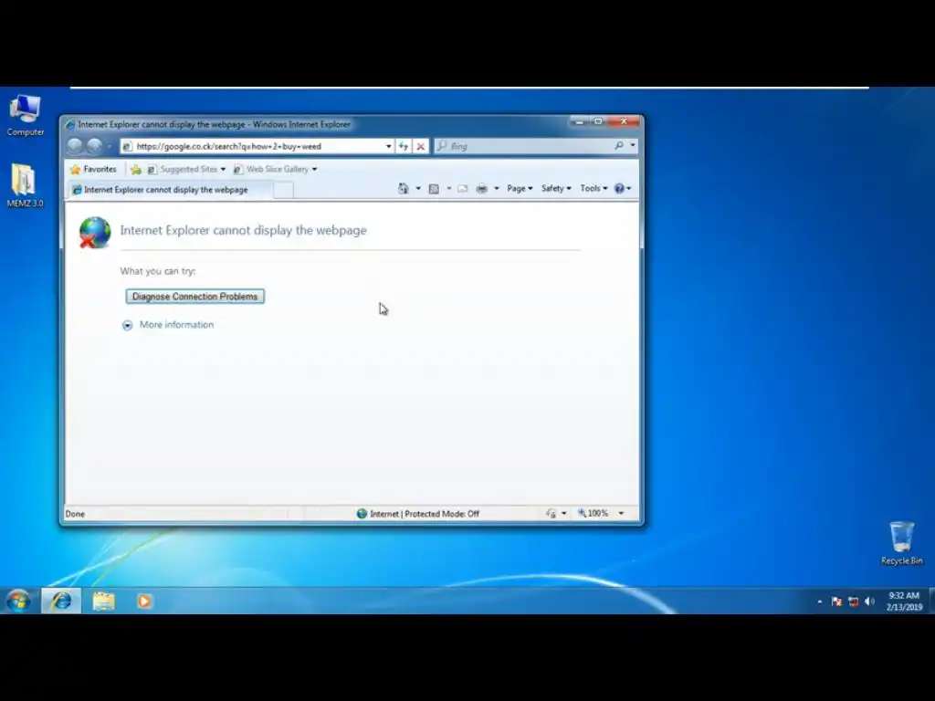Expand the Home button dropdown arrow

(x=418, y=188)
